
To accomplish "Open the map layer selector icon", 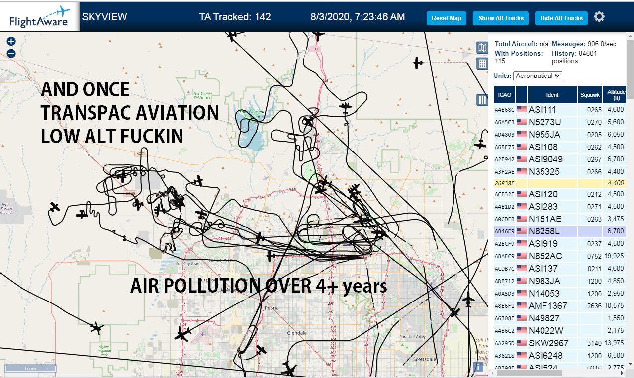I will [482, 47].
